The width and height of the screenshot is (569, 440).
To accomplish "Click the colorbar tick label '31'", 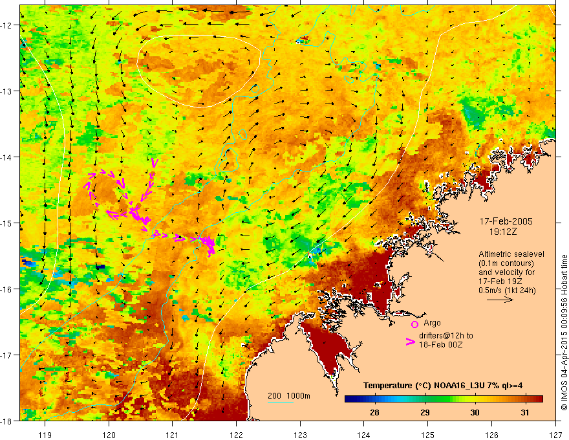I will pos(525,412).
